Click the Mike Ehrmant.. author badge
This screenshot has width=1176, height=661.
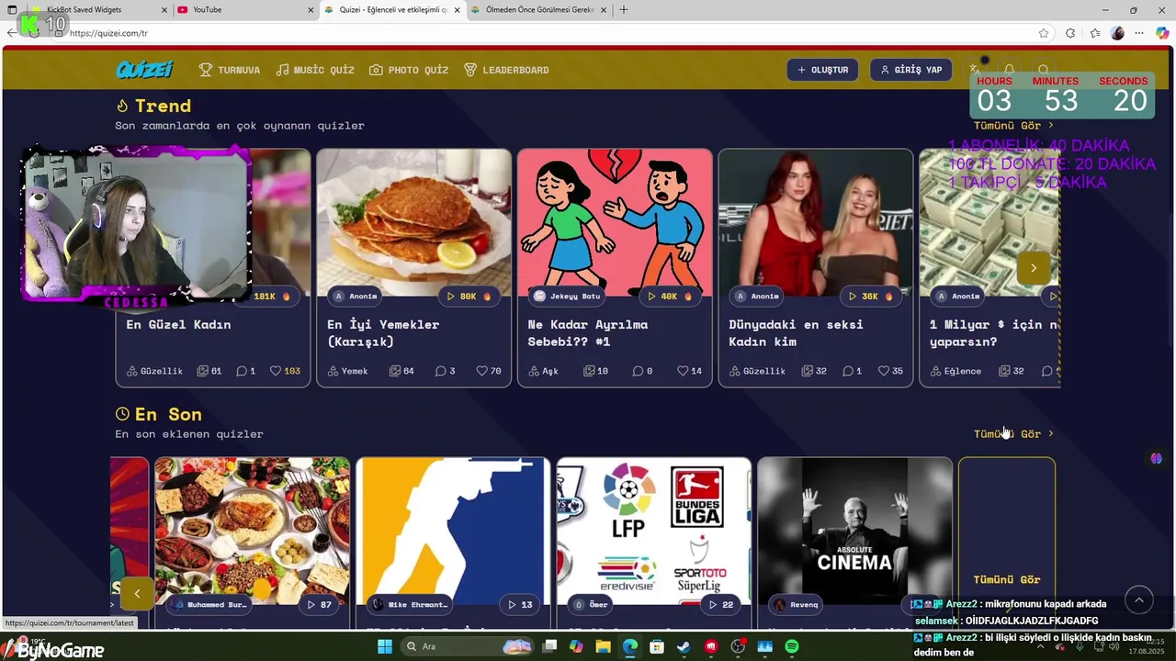410,605
